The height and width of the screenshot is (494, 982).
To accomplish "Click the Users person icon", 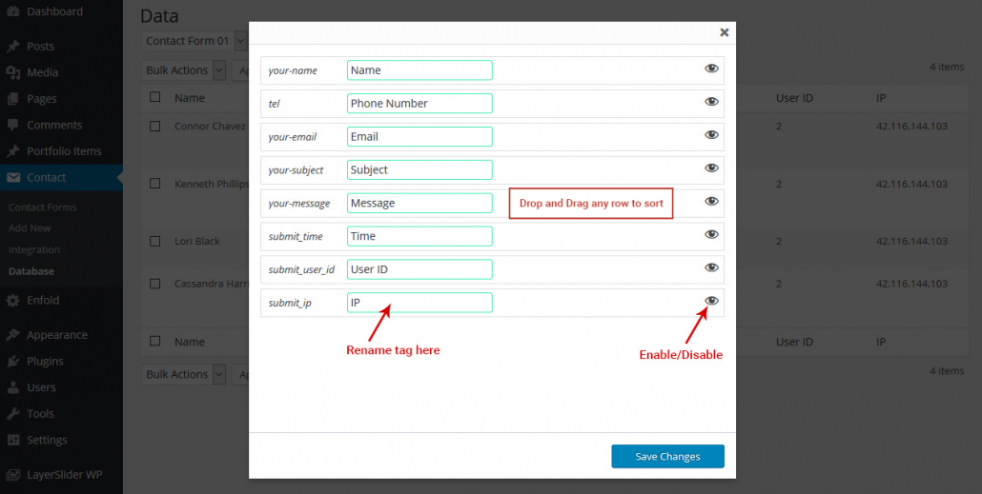I will pos(13,387).
